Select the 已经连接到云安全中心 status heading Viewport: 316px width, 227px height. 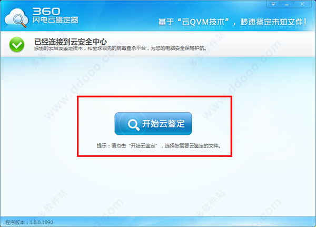[x=71, y=42]
